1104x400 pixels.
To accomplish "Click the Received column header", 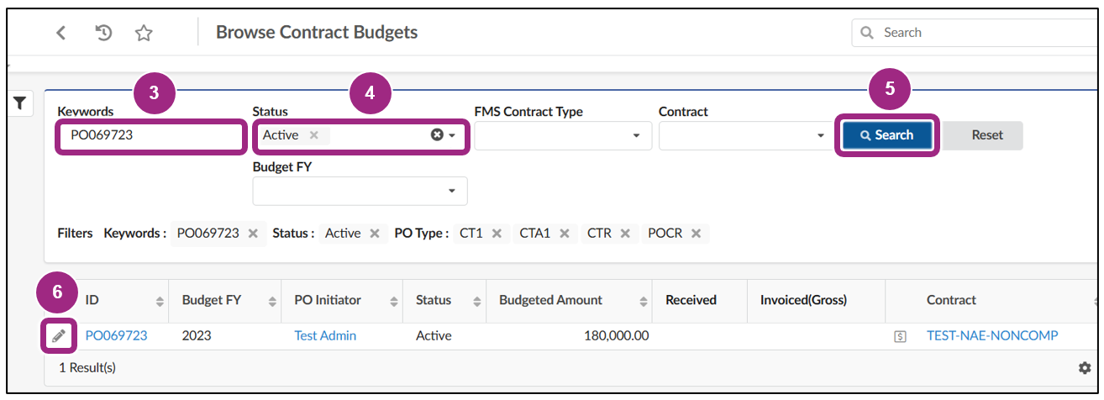I will (691, 300).
